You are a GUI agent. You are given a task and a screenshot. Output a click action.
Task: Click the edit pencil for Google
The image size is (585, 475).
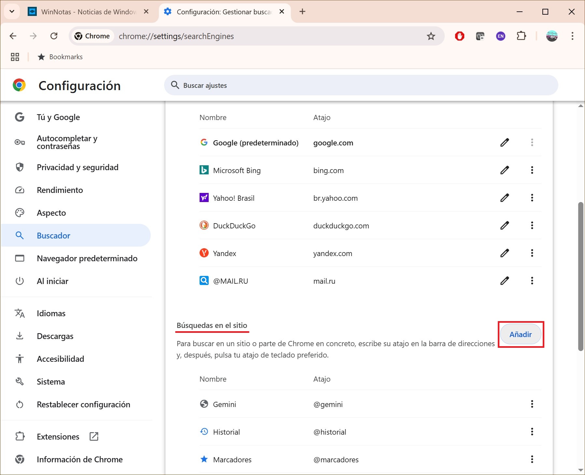coord(505,142)
